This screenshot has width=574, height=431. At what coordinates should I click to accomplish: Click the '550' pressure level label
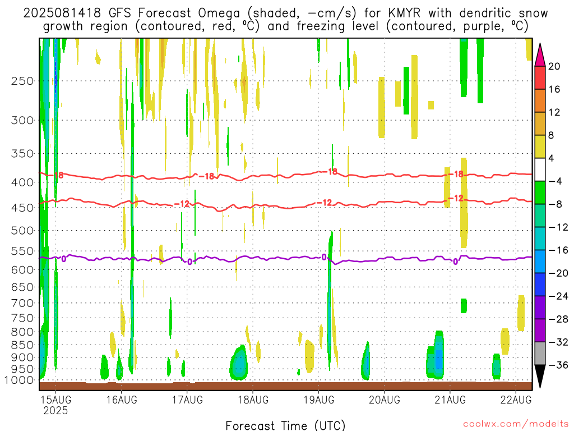pos(22,251)
